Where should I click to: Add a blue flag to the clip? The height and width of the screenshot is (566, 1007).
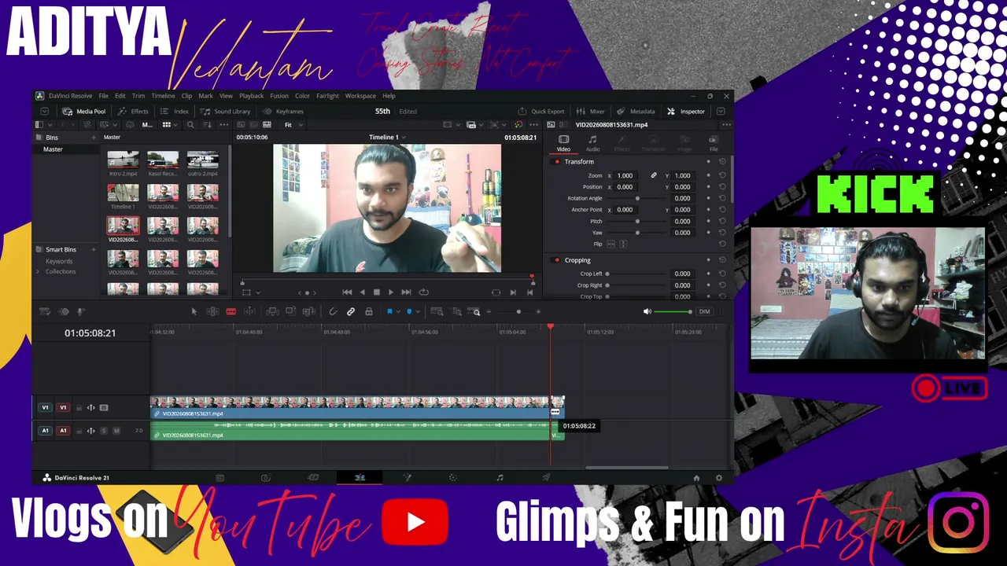point(389,312)
